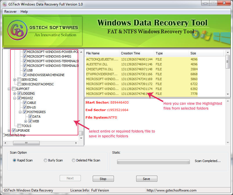Click the Stop button
This screenshot has height=195, width=233.
coord(103,179)
